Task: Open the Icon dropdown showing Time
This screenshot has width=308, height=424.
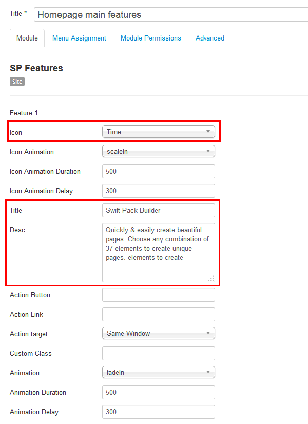Action: tap(158, 132)
